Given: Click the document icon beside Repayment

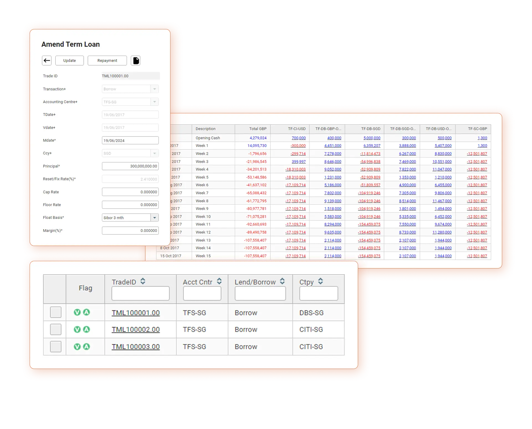Looking at the screenshot, I should (x=135, y=60).
